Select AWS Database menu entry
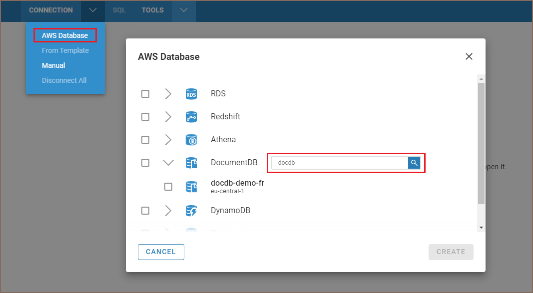The height and width of the screenshot is (293, 533). point(65,35)
